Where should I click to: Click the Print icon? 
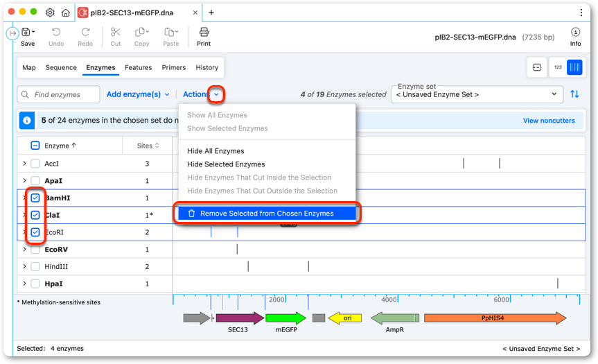(x=204, y=32)
